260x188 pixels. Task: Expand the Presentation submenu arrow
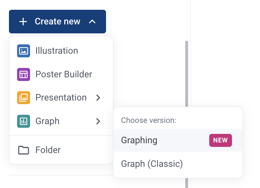tap(98, 98)
